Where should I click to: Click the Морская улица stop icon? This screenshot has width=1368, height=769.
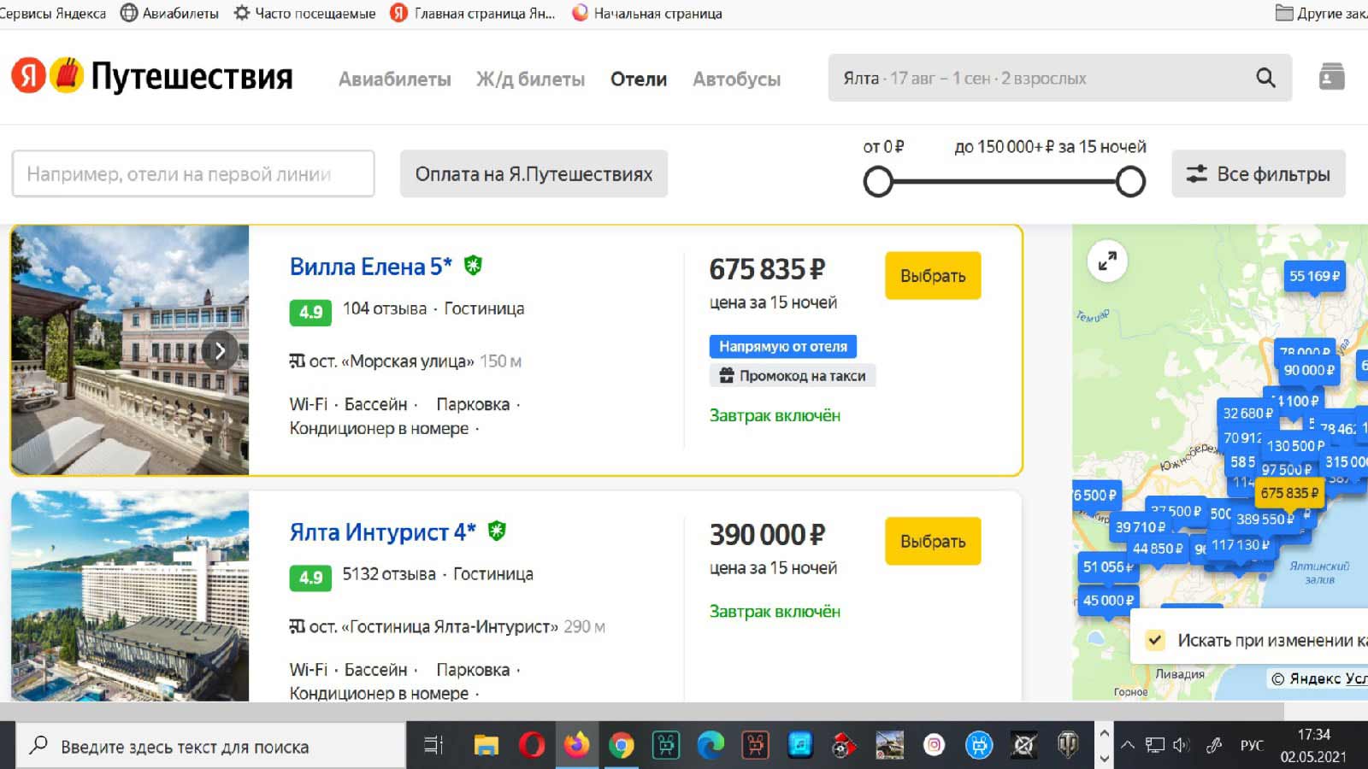(297, 361)
